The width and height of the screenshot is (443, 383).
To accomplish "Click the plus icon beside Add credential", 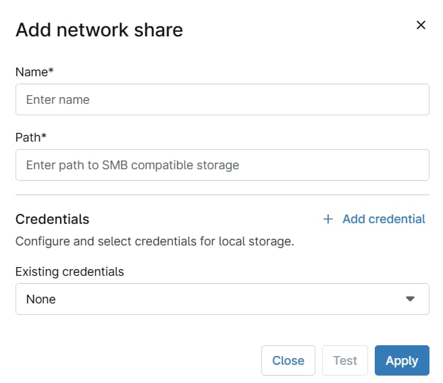I will (328, 219).
